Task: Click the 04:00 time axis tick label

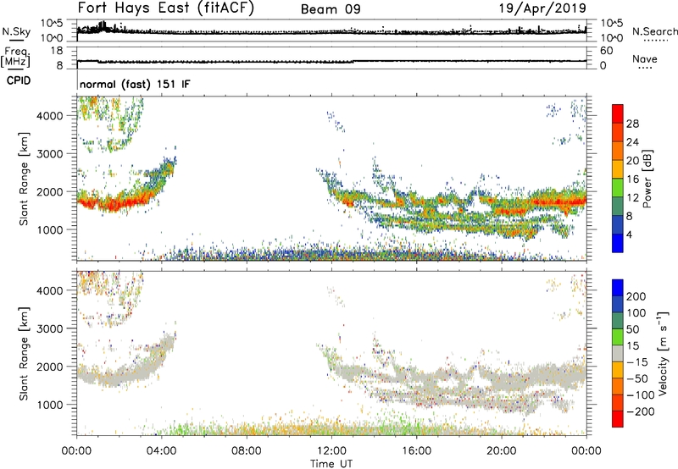Action: pyautogui.click(x=161, y=451)
